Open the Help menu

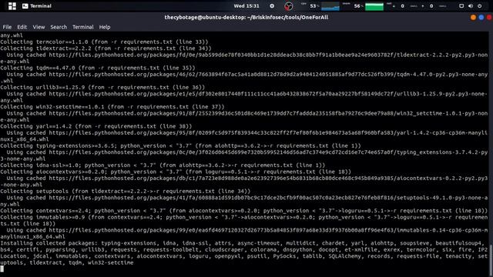[x=105, y=27]
